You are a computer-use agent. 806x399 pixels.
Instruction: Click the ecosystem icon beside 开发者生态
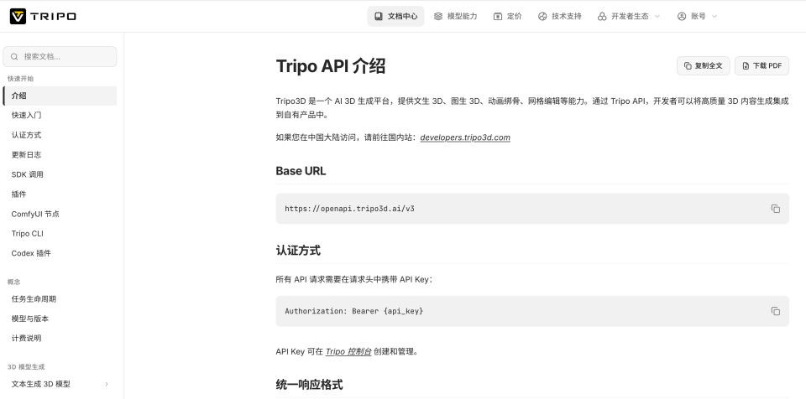(602, 17)
